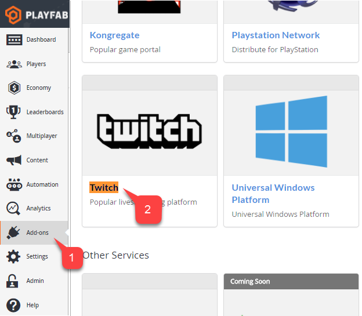Open the Playstation Network add-on link
362x316 pixels.
coord(276,35)
